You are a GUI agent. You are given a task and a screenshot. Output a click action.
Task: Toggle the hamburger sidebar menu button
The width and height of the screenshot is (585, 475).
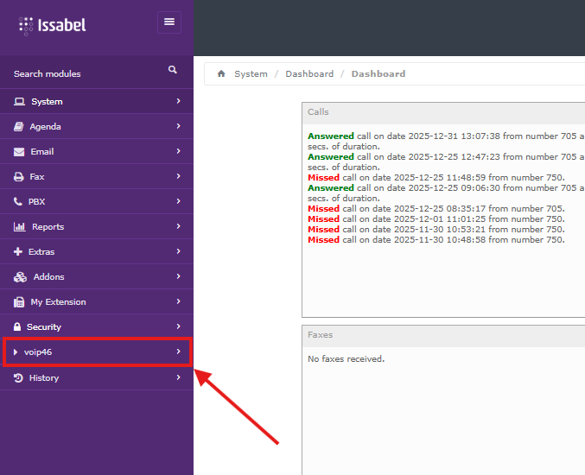pyautogui.click(x=169, y=22)
